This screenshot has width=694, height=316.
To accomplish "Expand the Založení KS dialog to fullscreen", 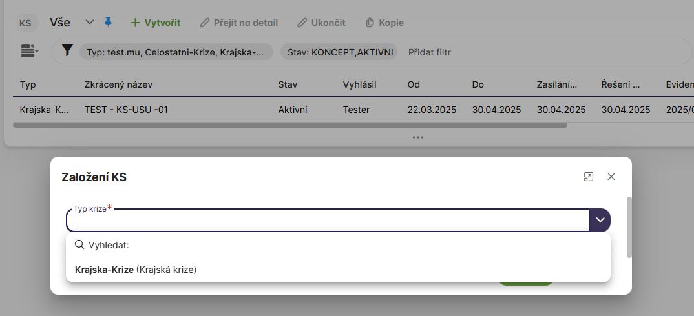I will (x=588, y=177).
